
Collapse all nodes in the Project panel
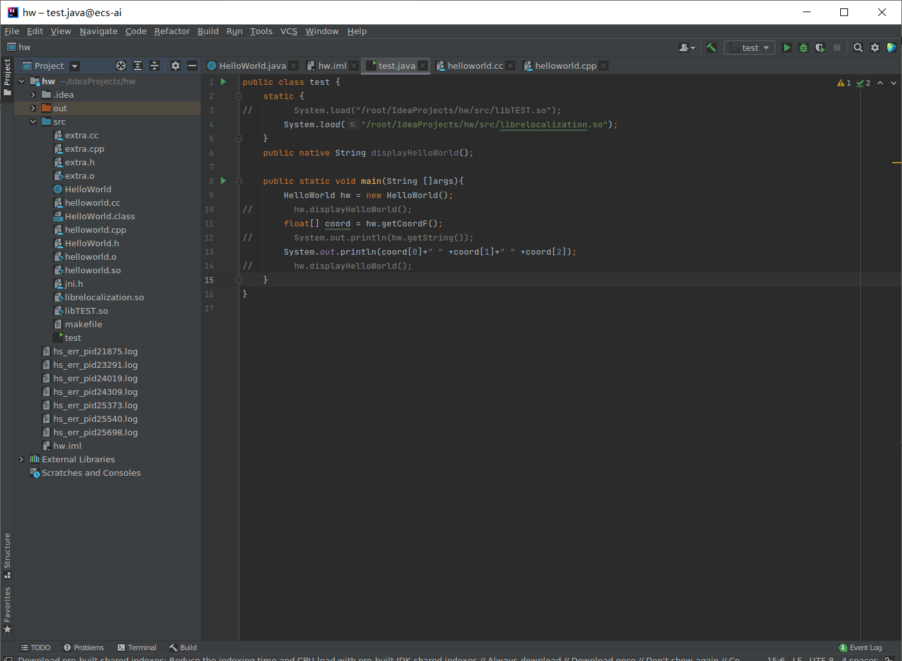pos(154,66)
